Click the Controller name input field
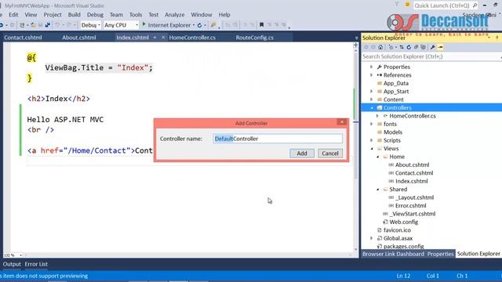This screenshot has height=282, width=502. (x=278, y=139)
